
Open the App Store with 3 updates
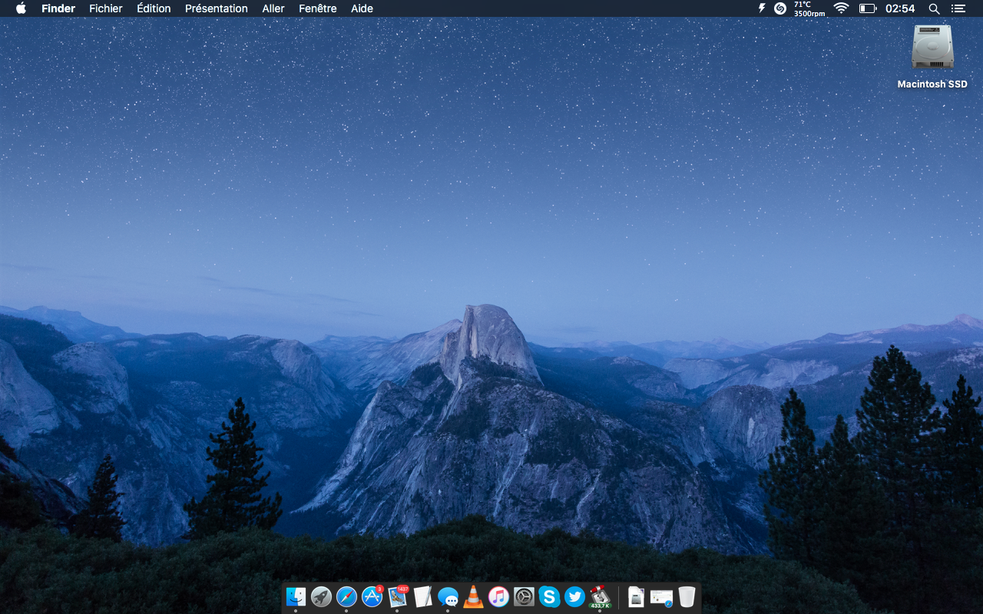point(372,596)
